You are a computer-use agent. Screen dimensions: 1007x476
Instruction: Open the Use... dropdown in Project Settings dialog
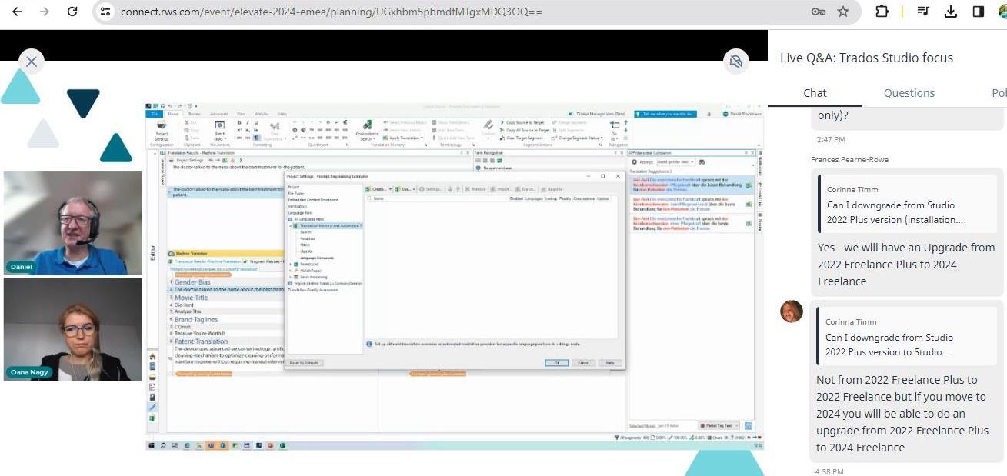click(x=407, y=189)
